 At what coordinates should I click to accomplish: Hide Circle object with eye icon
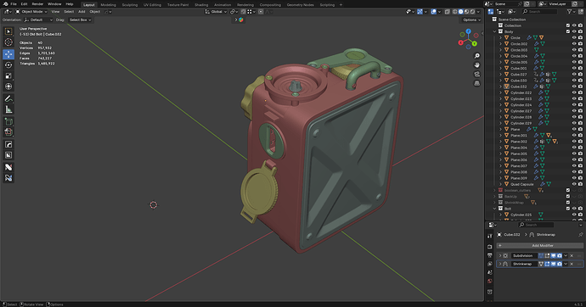point(574,37)
